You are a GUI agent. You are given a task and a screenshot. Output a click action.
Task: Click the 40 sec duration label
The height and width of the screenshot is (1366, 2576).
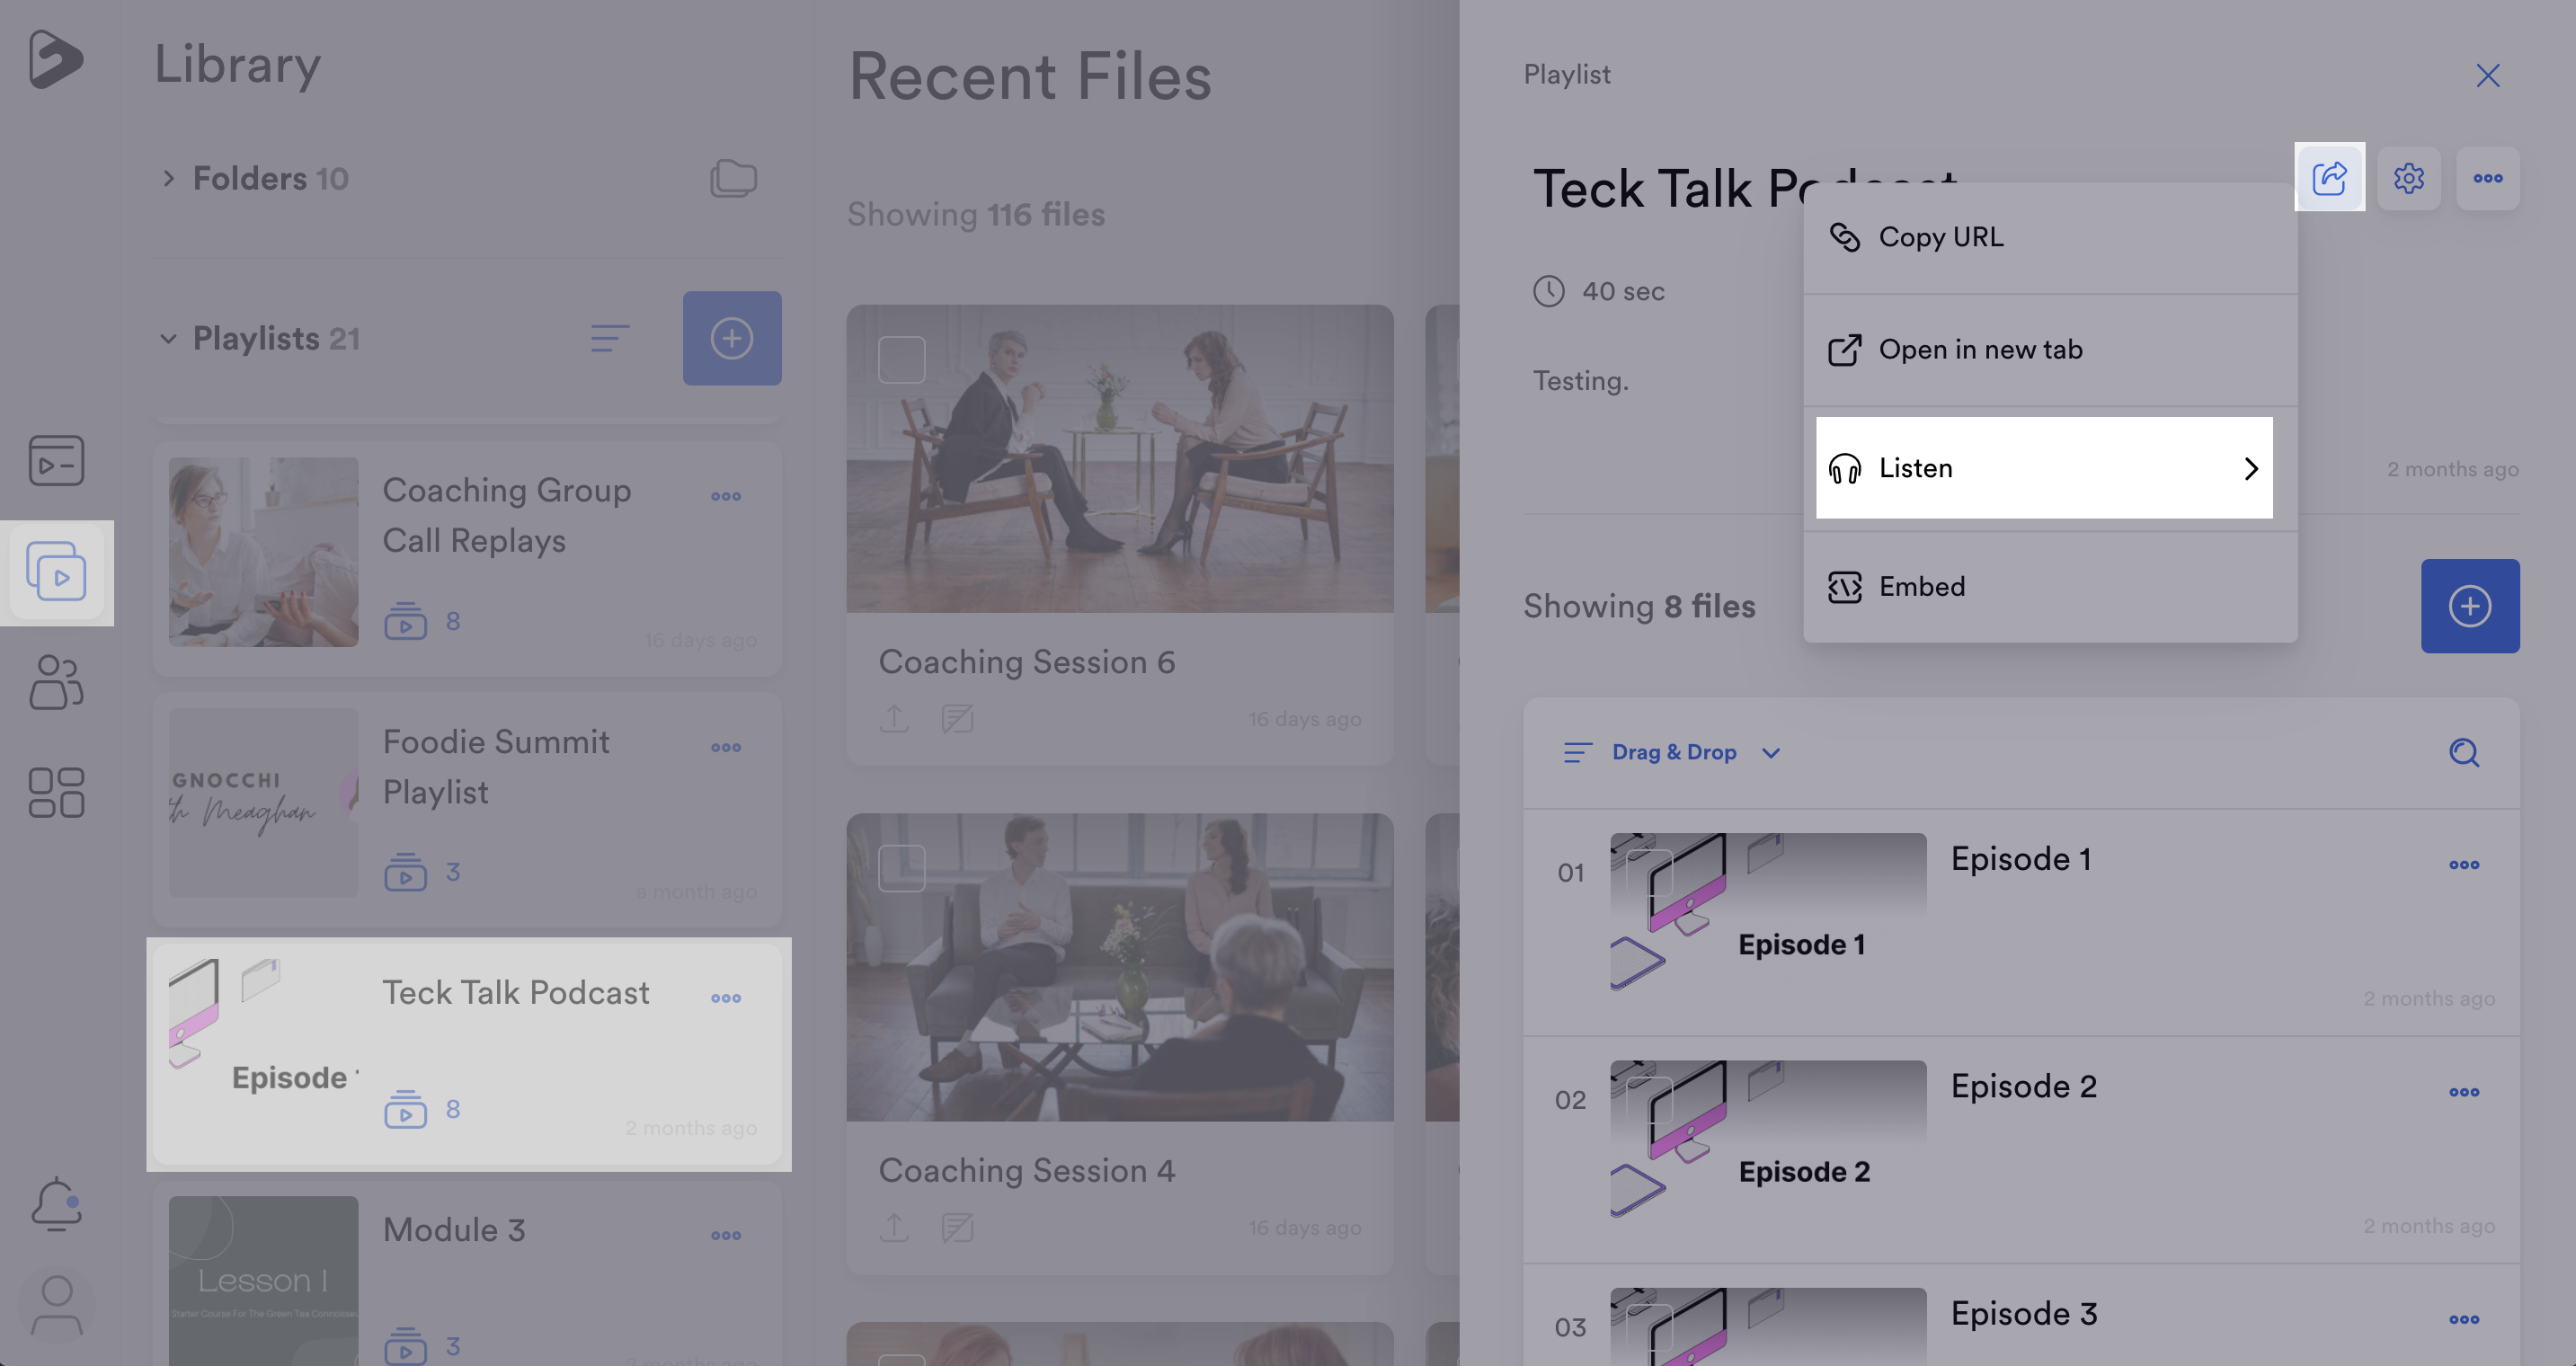coord(1623,291)
